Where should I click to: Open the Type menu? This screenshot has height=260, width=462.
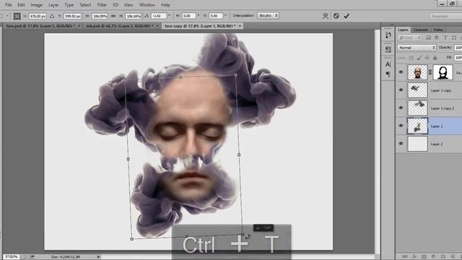point(69,5)
